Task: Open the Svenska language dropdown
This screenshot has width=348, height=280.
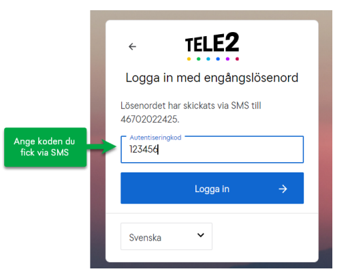Action: click(x=166, y=236)
